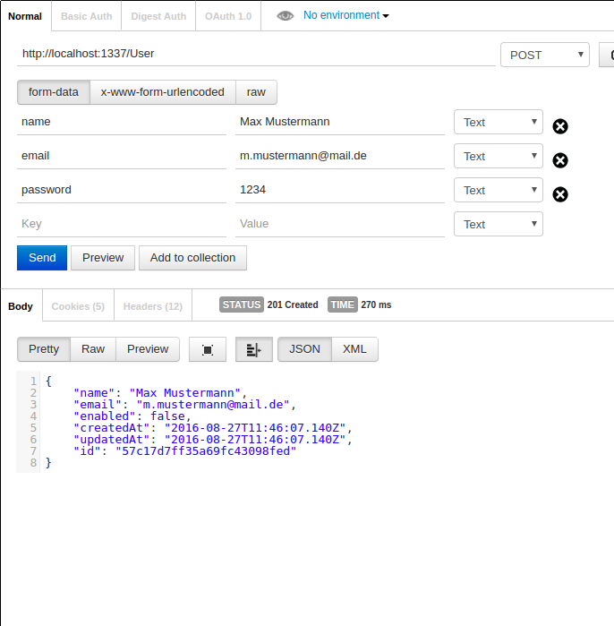Switch response format to XML
The height and width of the screenshot is (626, 614).
[x=354, y=349]
